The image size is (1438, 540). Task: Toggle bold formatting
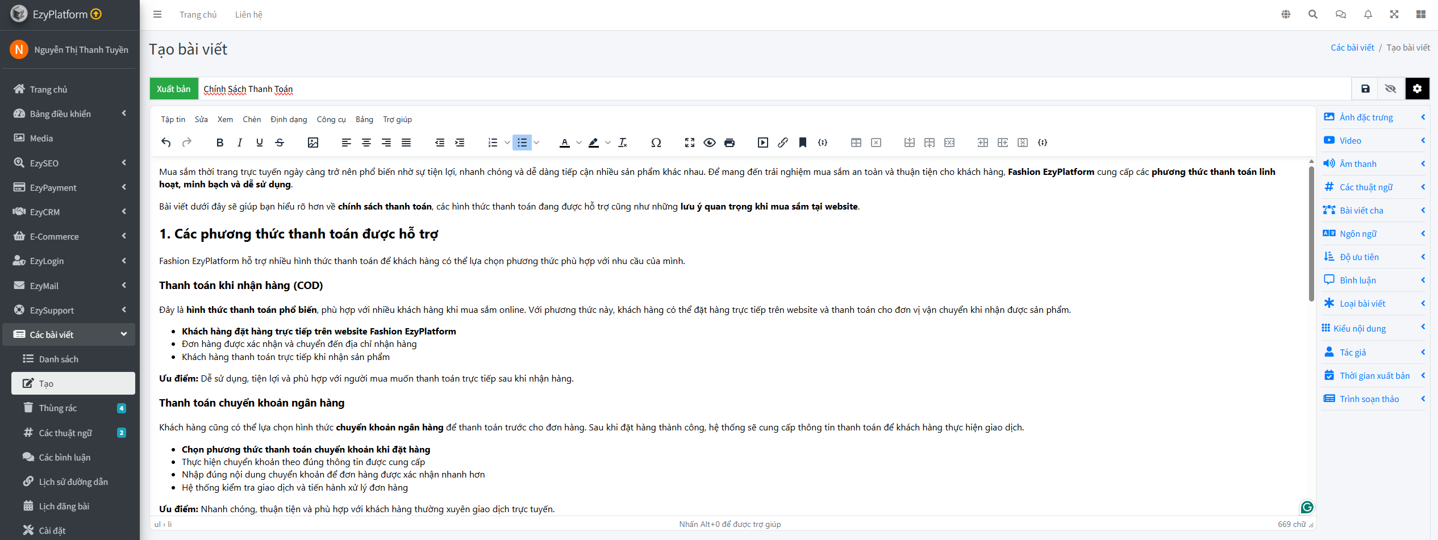[220, 143]
